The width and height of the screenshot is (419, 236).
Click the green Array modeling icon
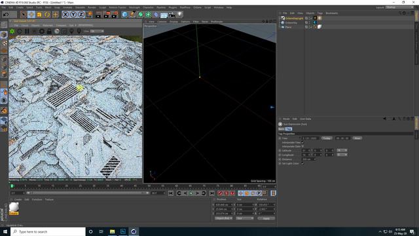(x=149, y=14)
